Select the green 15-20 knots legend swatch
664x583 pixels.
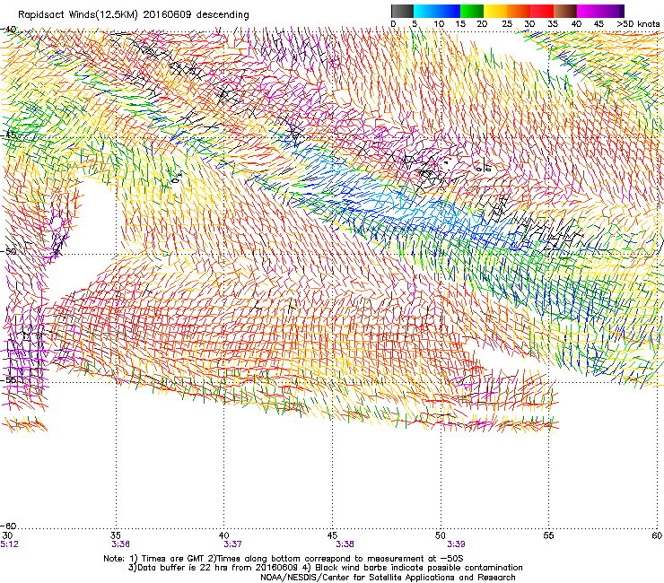pyautogui.click(x=472, y=11)
